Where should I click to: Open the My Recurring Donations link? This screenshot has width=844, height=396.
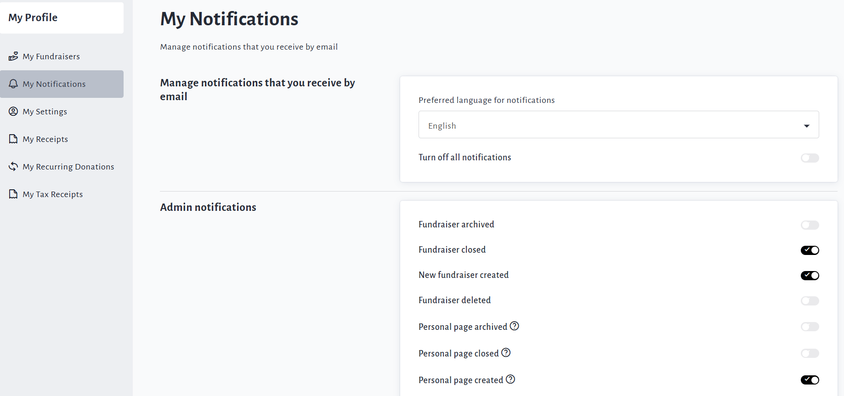click(x=68, y=167)
